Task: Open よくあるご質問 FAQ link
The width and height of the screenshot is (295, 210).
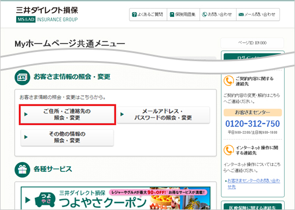Action: [148, 14]
